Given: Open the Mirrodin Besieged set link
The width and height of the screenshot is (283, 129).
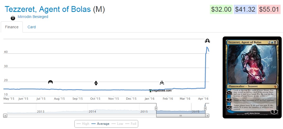Looking at the screenshot, I should tap(33, 17).
